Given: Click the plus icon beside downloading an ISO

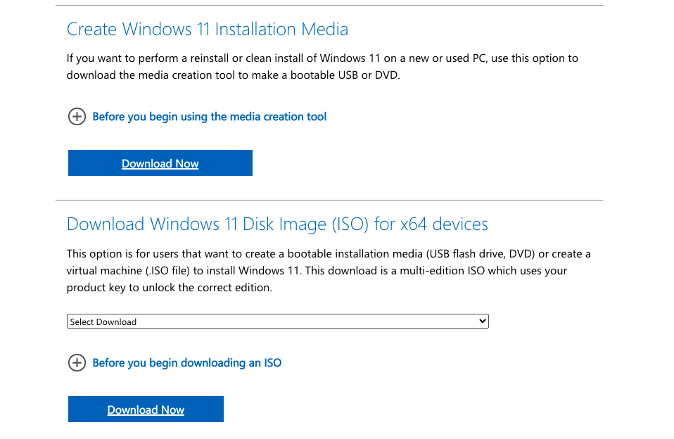Looking at the screenshot, I should [76, 363].
